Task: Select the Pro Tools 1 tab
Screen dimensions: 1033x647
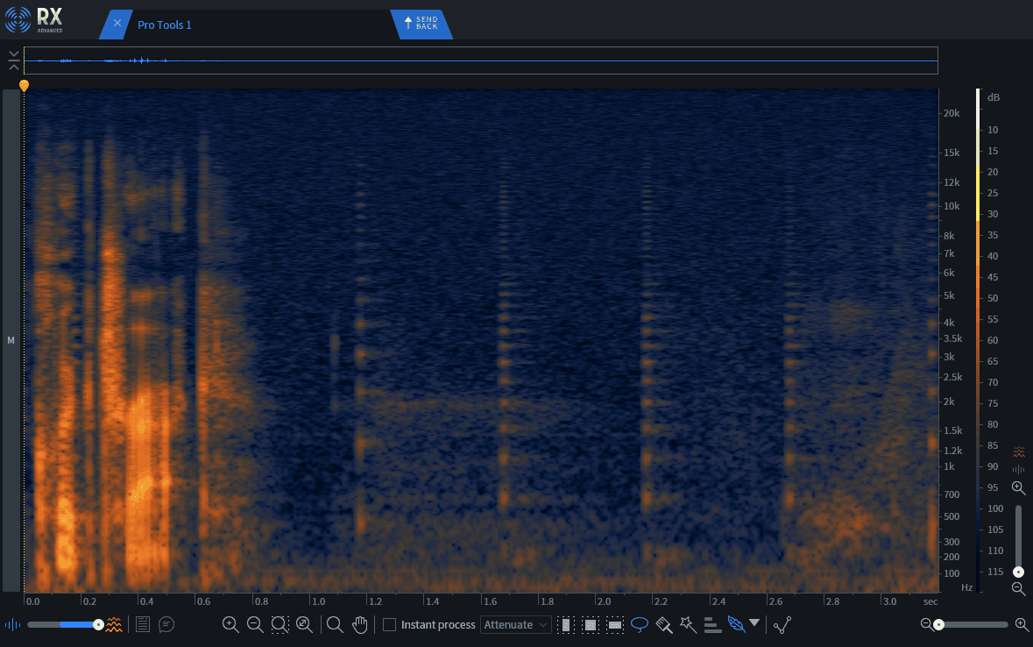Action: point(165,25)
